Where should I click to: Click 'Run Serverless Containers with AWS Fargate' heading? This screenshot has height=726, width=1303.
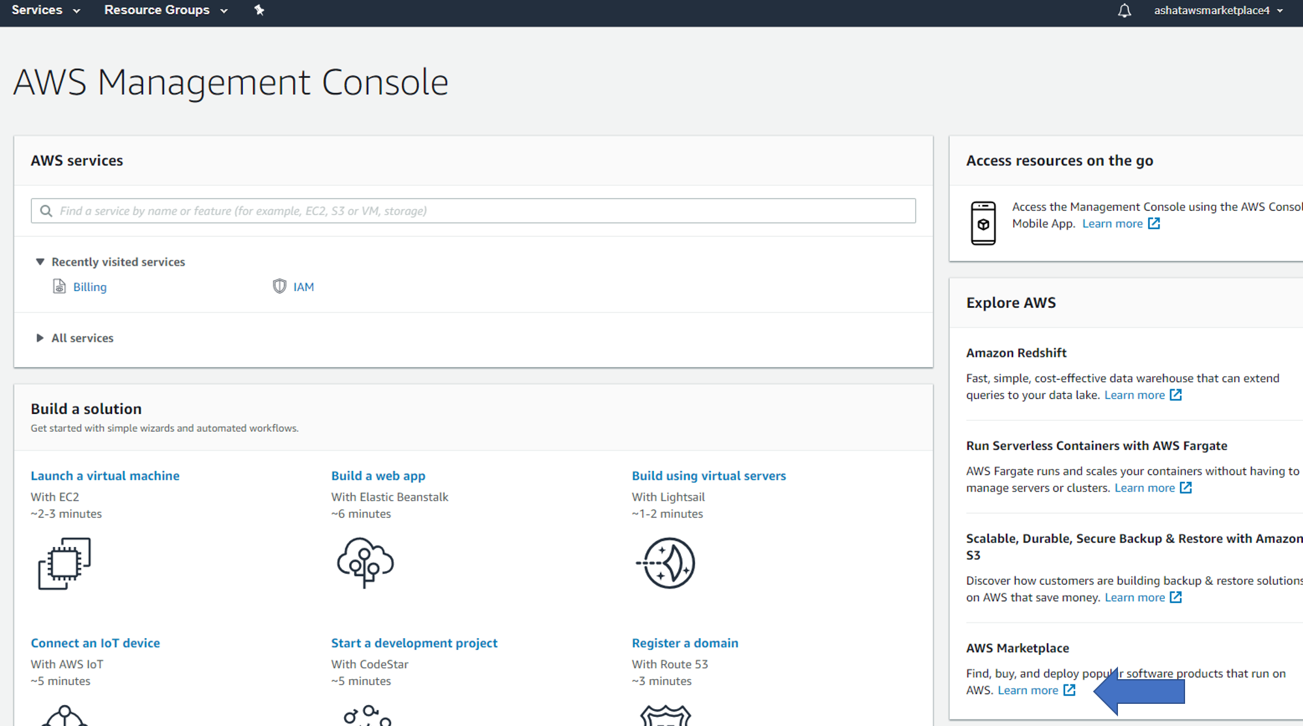(x=1096, y=446)
